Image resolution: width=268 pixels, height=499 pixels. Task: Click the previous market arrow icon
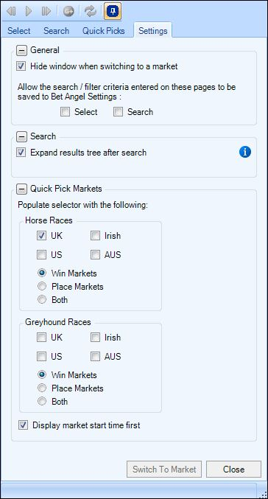click(x=12, y=12)
